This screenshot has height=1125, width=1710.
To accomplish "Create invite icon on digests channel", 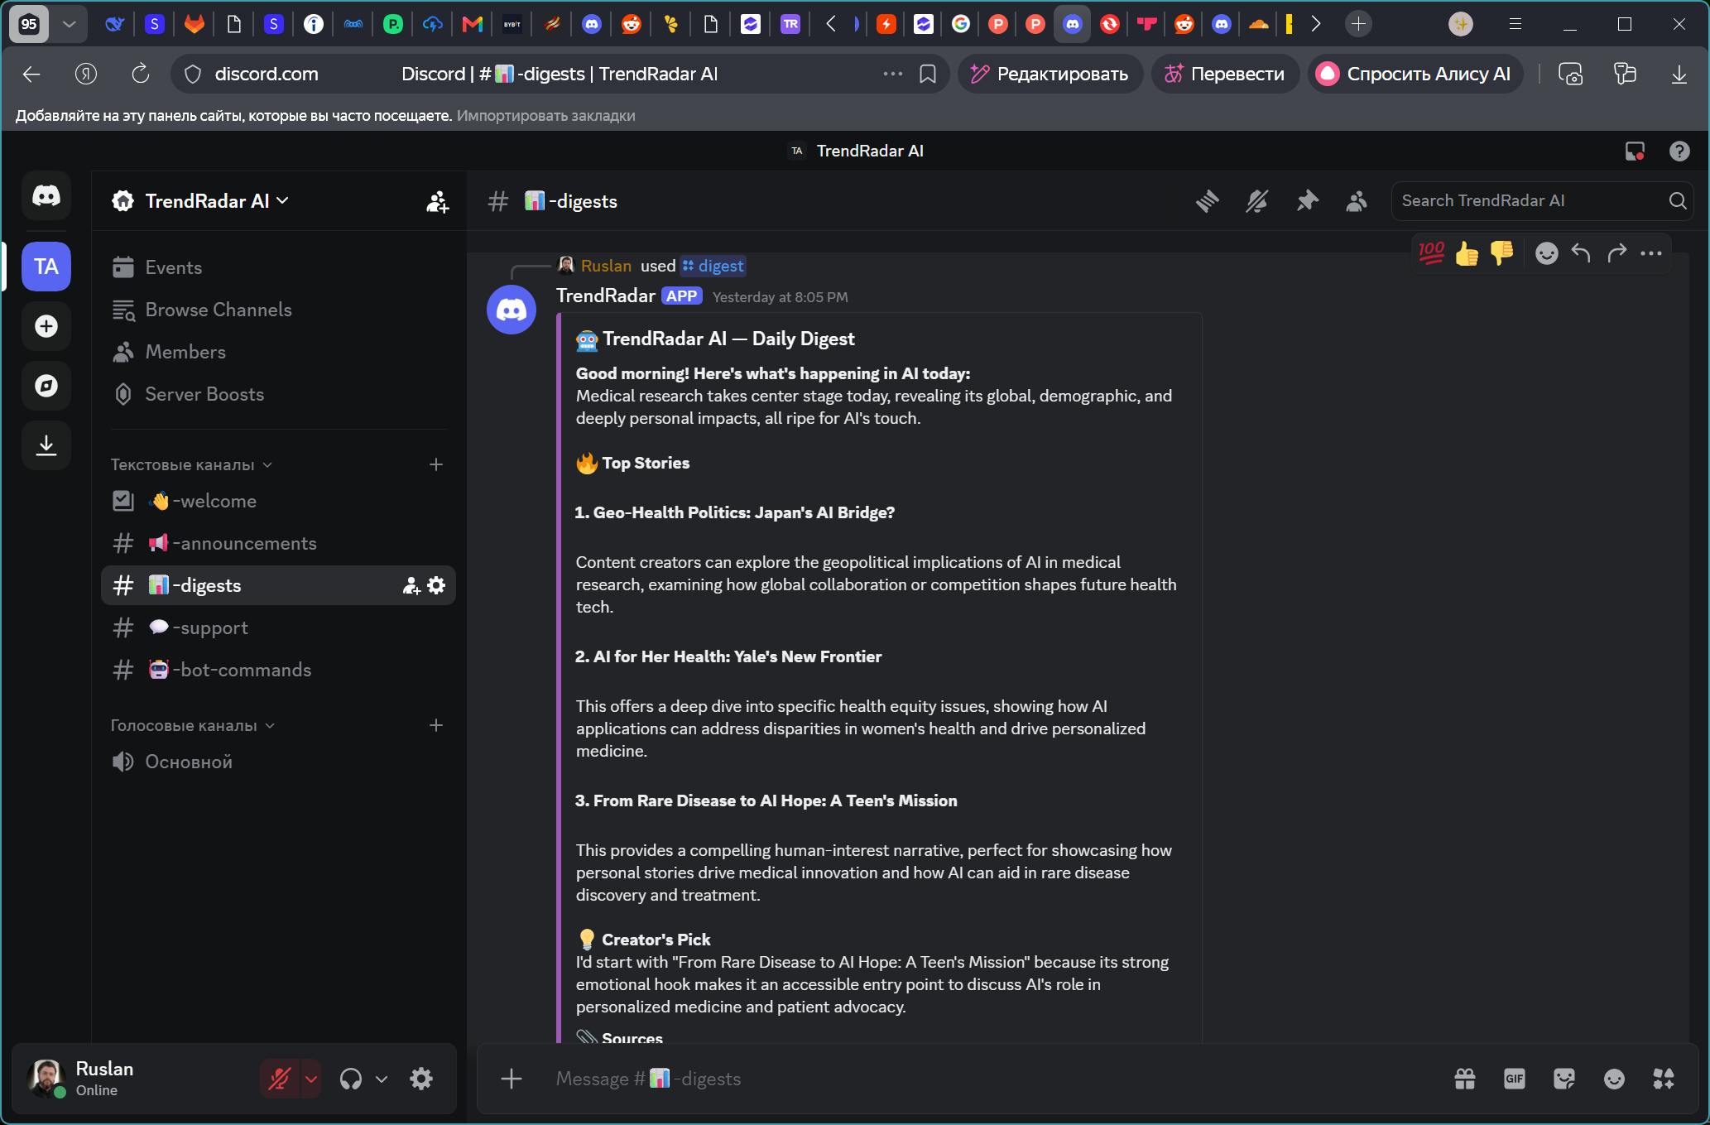I will [x=411, y=586].
